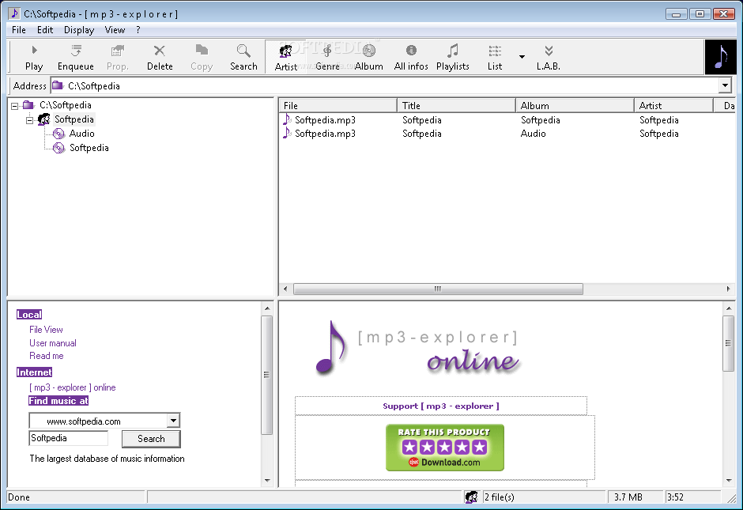
Task: Click the app icon in the title bar
Action: 14,13
